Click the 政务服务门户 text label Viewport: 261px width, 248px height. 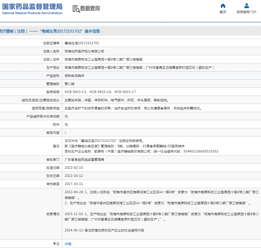[x=246, y=12]
